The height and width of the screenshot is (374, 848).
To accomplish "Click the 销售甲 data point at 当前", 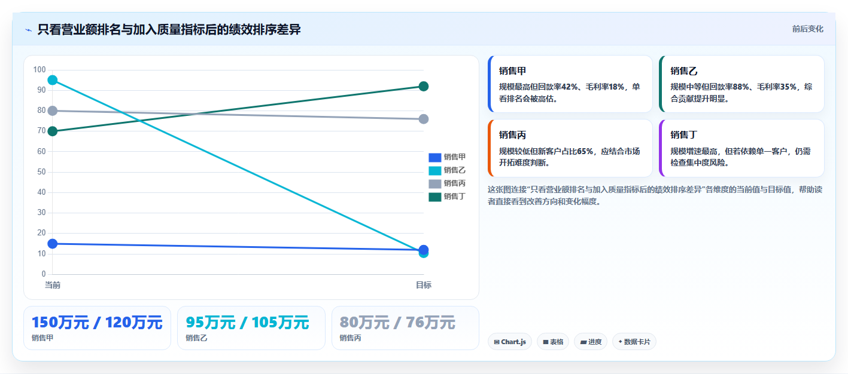I will [53, 244].
